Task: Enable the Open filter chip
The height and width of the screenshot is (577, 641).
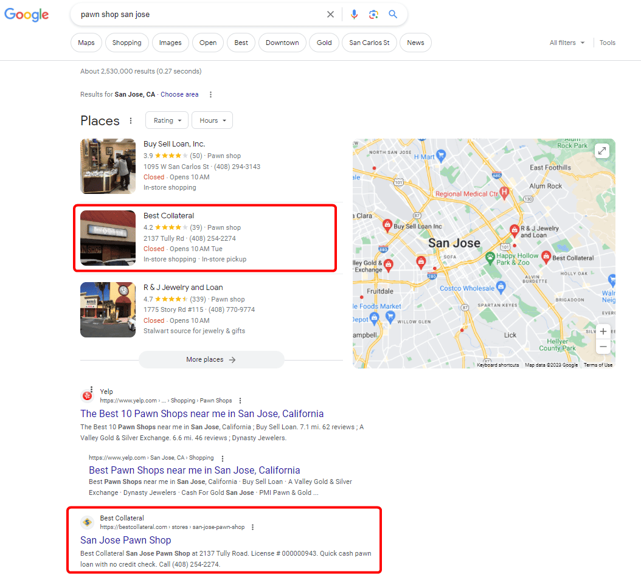Action: tap(207, 43)
